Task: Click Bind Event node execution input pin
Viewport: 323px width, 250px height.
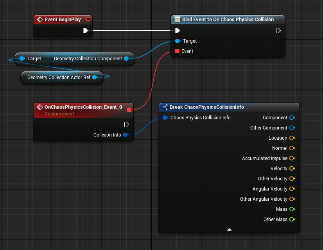Action: [178, 31]
